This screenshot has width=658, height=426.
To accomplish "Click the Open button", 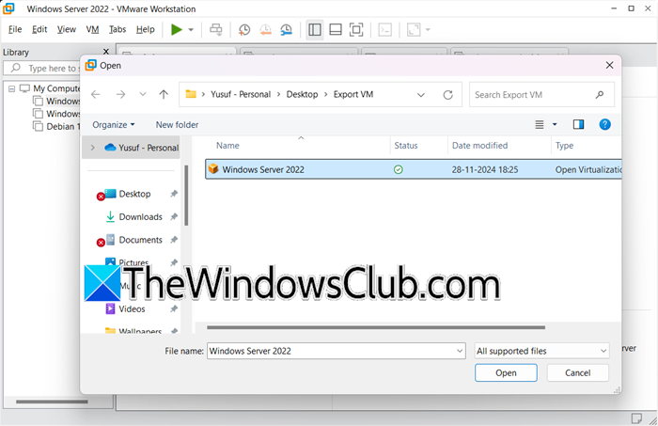I will coord(506,373).
